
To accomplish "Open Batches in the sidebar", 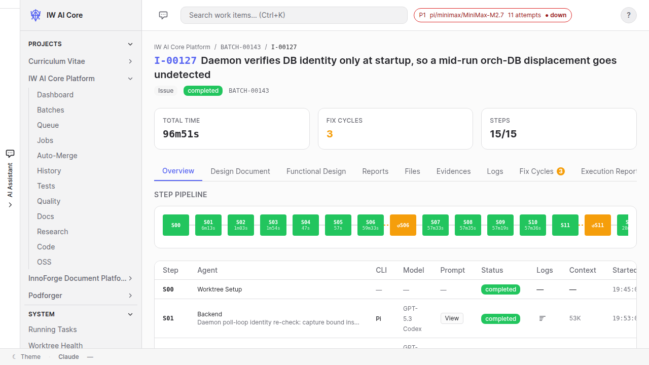I will tap(51, 110).
